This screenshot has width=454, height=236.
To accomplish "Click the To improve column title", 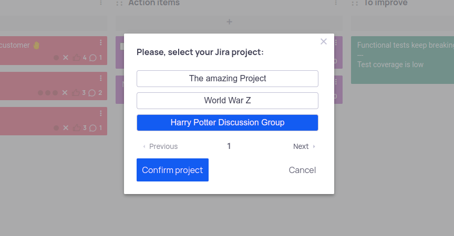I will (x=385, y=3).
